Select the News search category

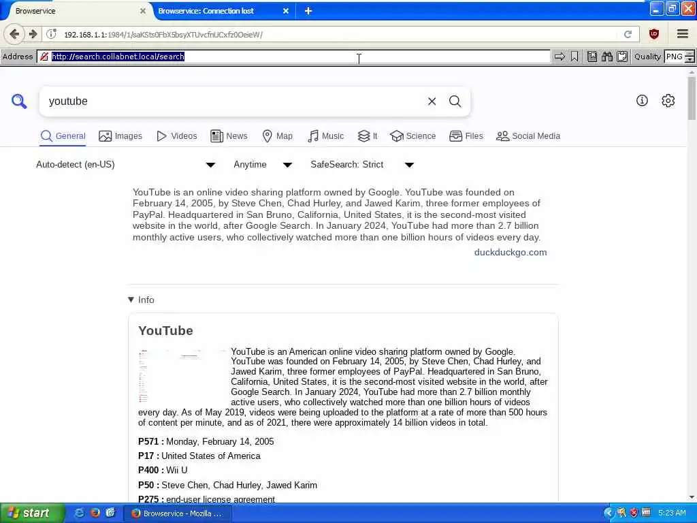tap(229, 136)
